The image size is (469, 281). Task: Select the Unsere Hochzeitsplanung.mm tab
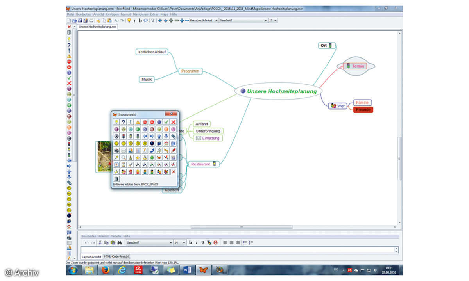97,27
